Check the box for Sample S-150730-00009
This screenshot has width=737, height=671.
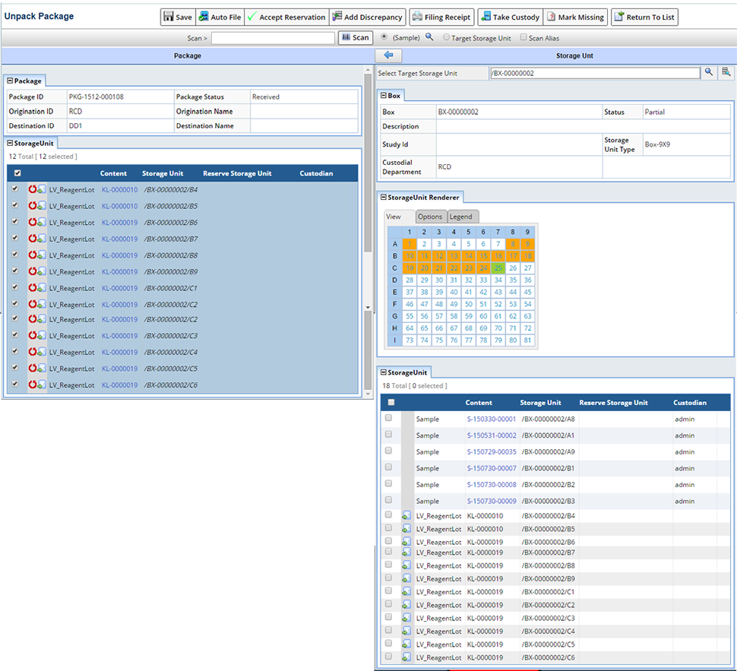click(x=389, y=500)
